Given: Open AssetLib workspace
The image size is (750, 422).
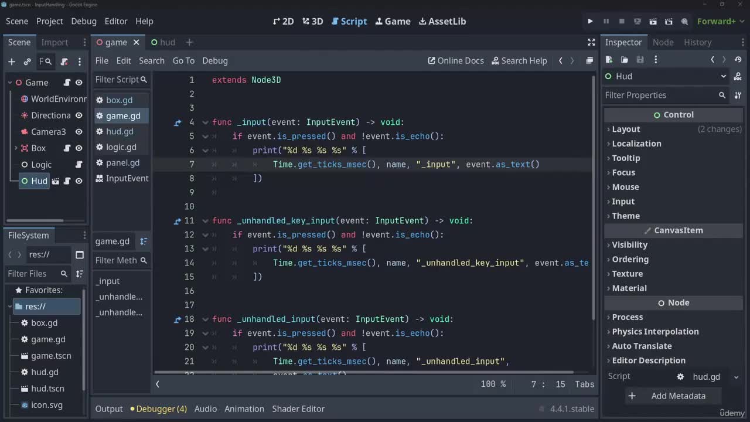Looking at the screenshot, I should 442,21.
